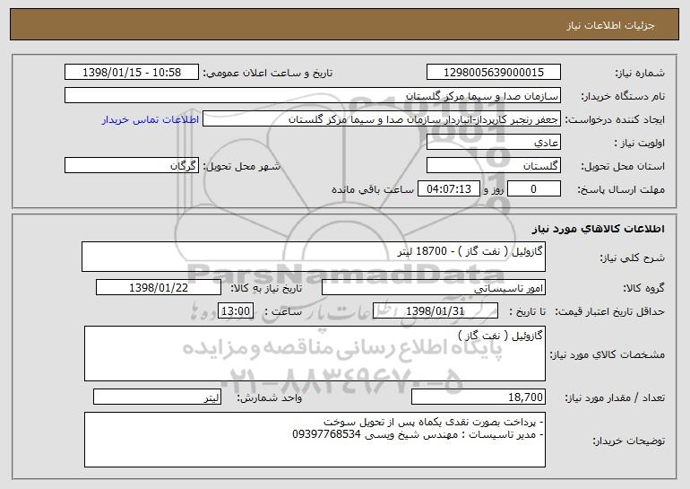Click the goods specification text area (گازوئیل)
The height and width of the screenshot is (489, 690).
315,354
